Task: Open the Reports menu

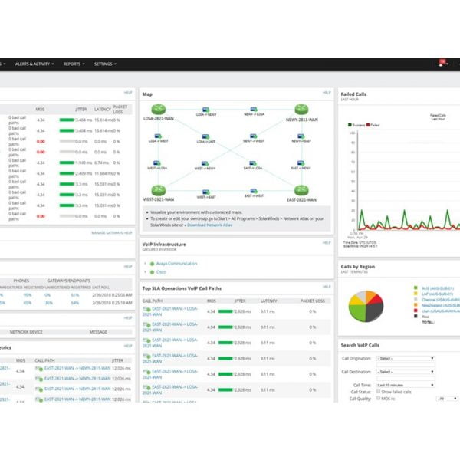Action: [74, 64]
